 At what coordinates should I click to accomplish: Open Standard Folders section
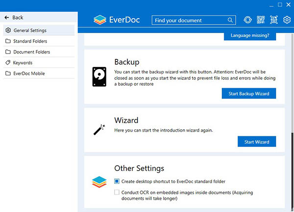click(x=31, y=41)
